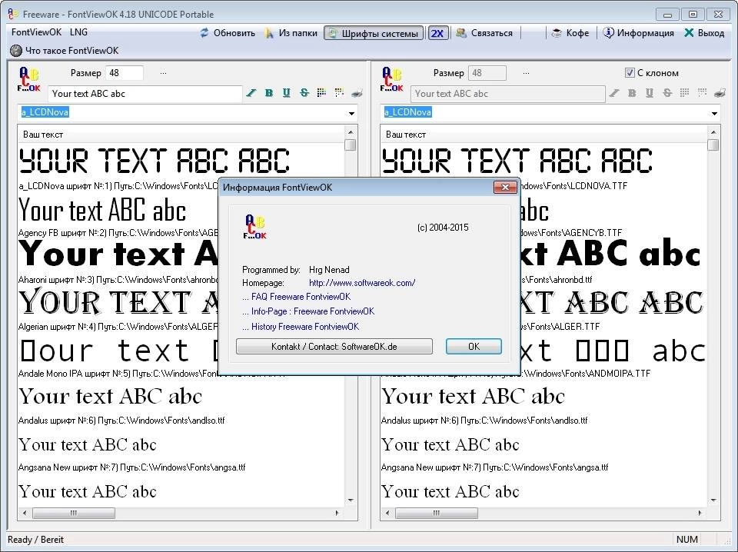The width and height of the screenshot is (738, 552).
Task: Click the text color grid icon, left panel
Action: pyautogui.click(x=321, y=93)
